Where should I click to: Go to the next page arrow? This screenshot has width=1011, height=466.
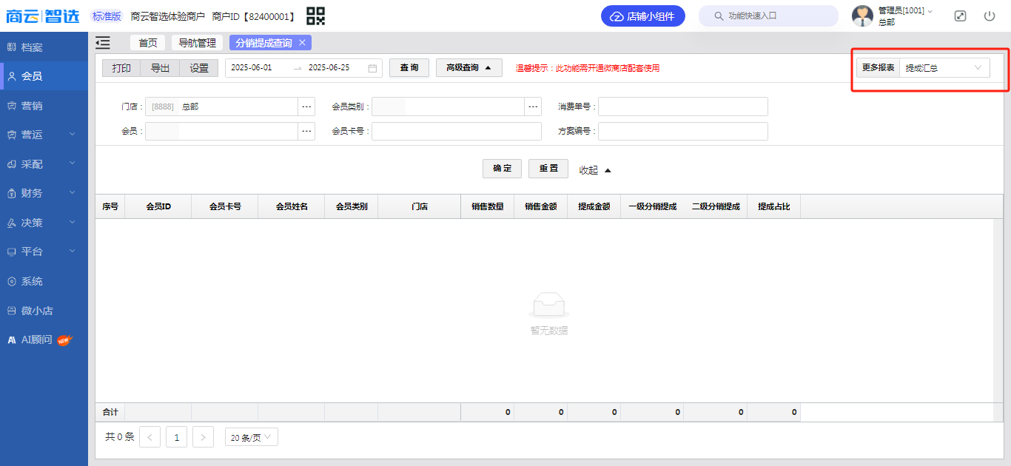[203, 437]
